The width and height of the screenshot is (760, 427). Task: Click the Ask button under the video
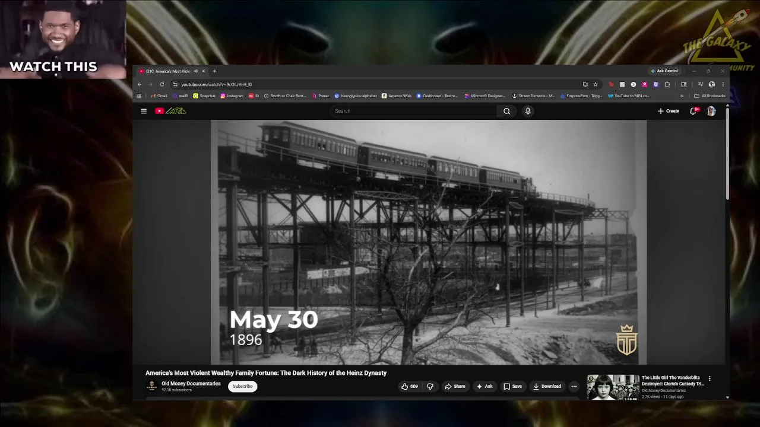[484, 387]
